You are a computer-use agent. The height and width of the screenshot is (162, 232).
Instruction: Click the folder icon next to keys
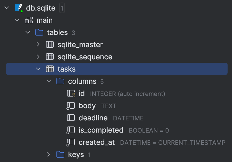pyautogui.click(x=60, y=155)
